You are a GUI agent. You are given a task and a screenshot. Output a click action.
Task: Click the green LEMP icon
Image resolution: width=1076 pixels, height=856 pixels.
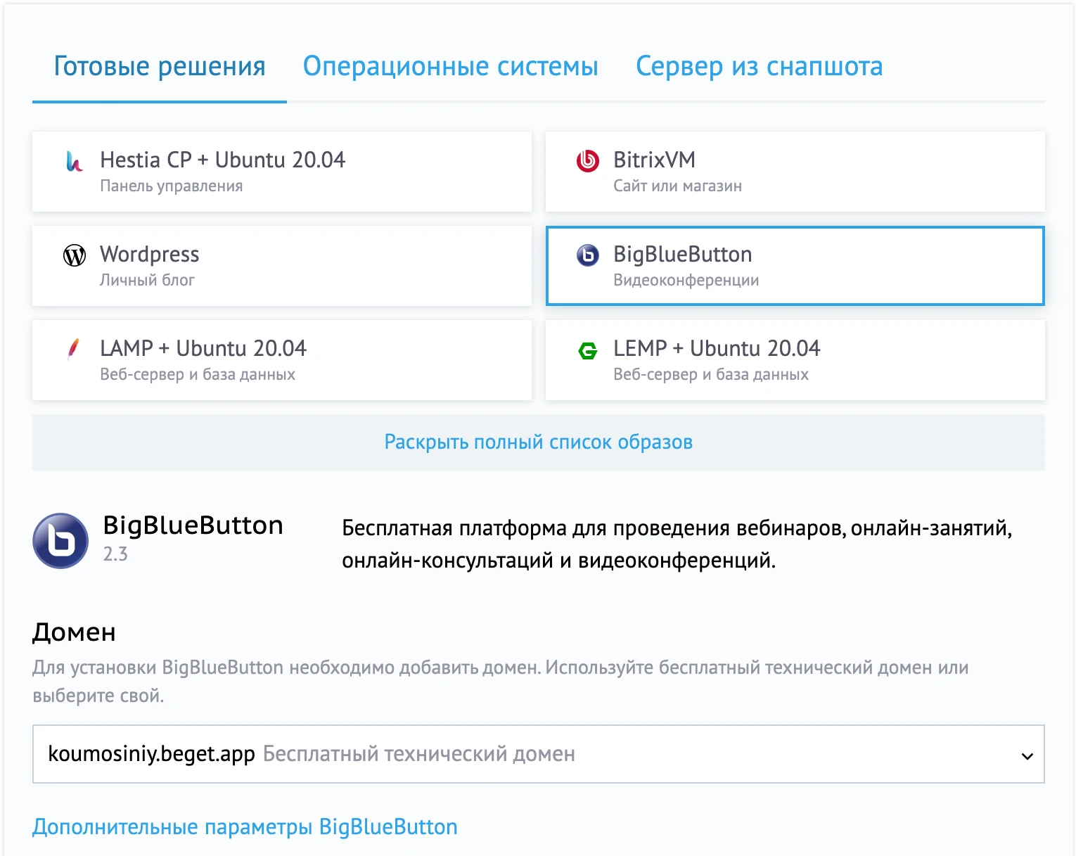tap(587, 350)
